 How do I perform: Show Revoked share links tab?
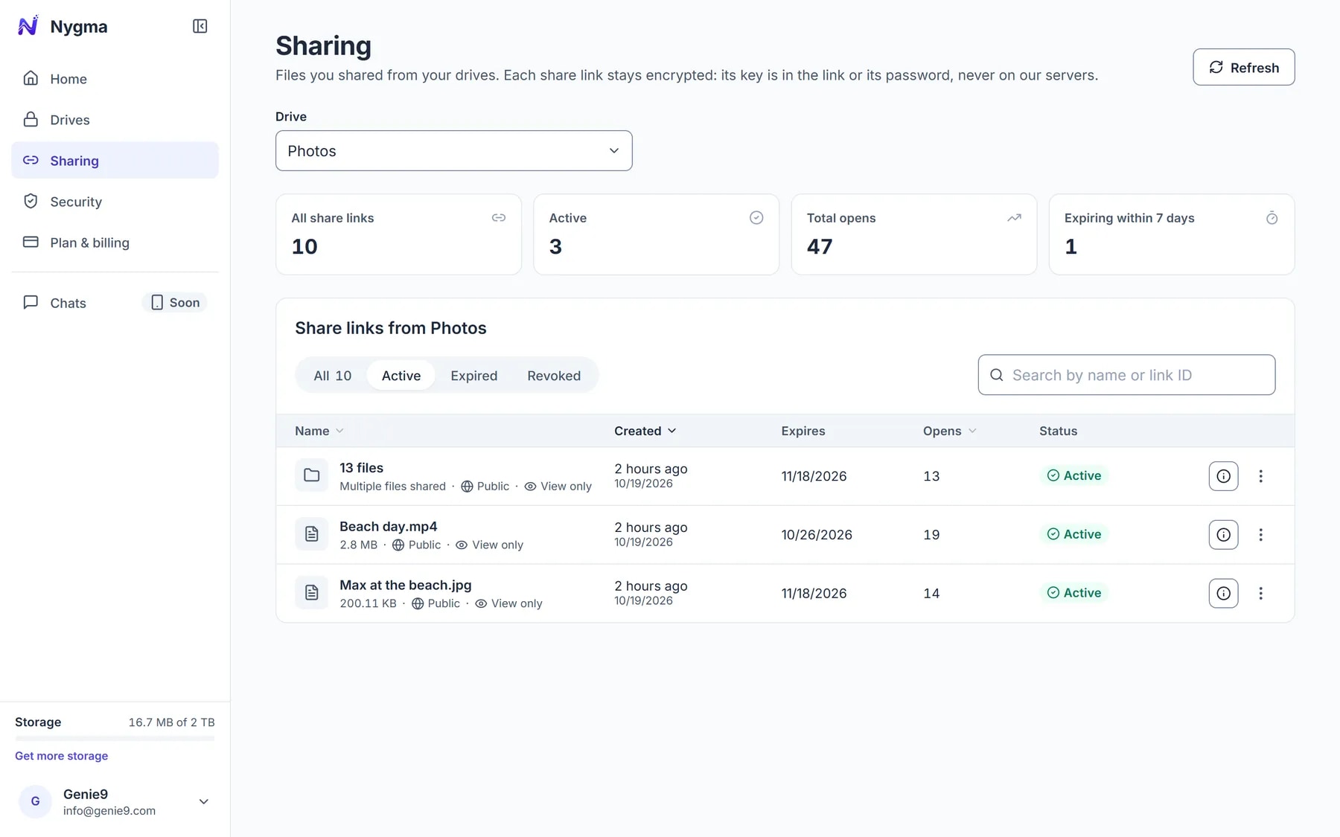(554, 376)
